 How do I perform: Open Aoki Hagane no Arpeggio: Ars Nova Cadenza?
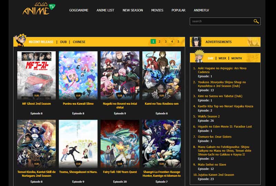tap(222, 70)
